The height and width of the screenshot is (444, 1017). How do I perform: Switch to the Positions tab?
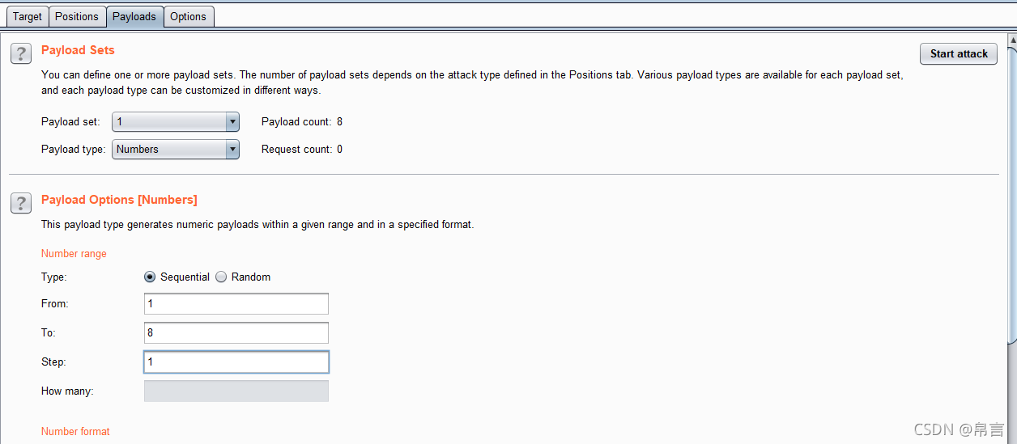point(77,16)
